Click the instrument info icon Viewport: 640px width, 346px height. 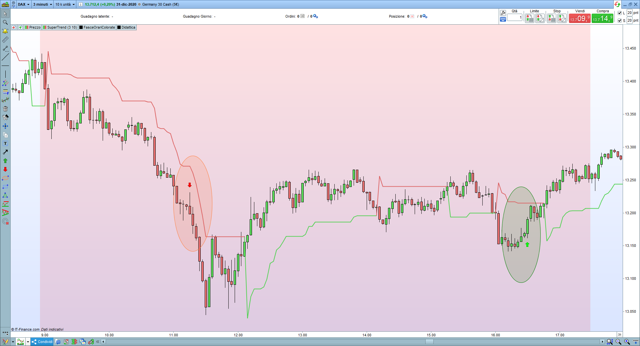[x=80, y=4]
